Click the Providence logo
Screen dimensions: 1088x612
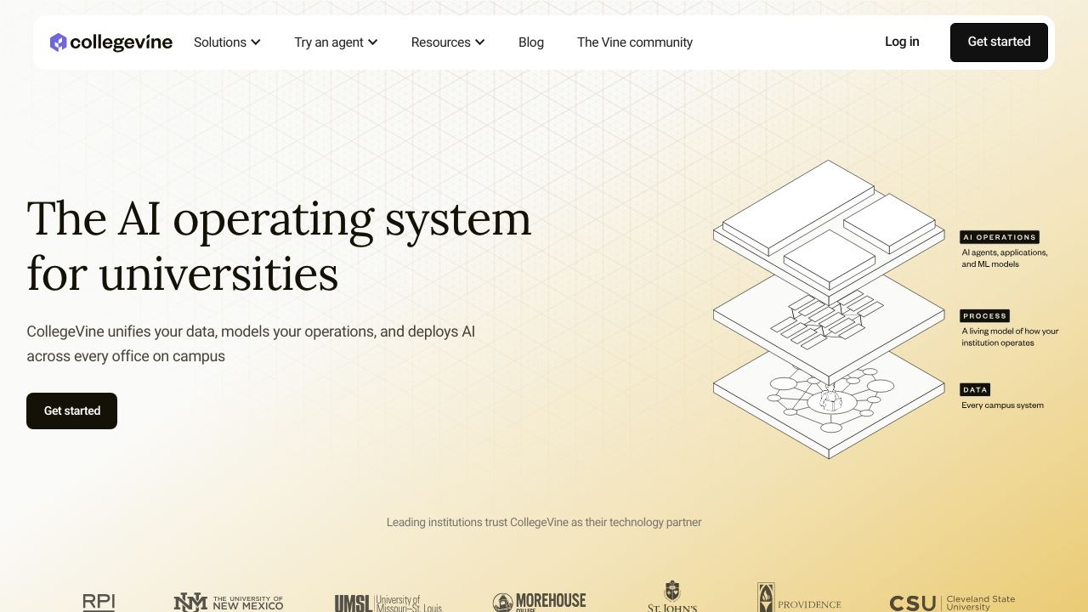799,598
